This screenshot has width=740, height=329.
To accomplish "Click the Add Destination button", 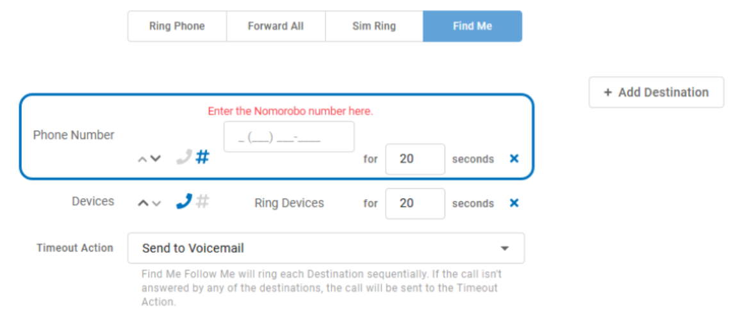I will pyautogui.click(x=656, y=92).
